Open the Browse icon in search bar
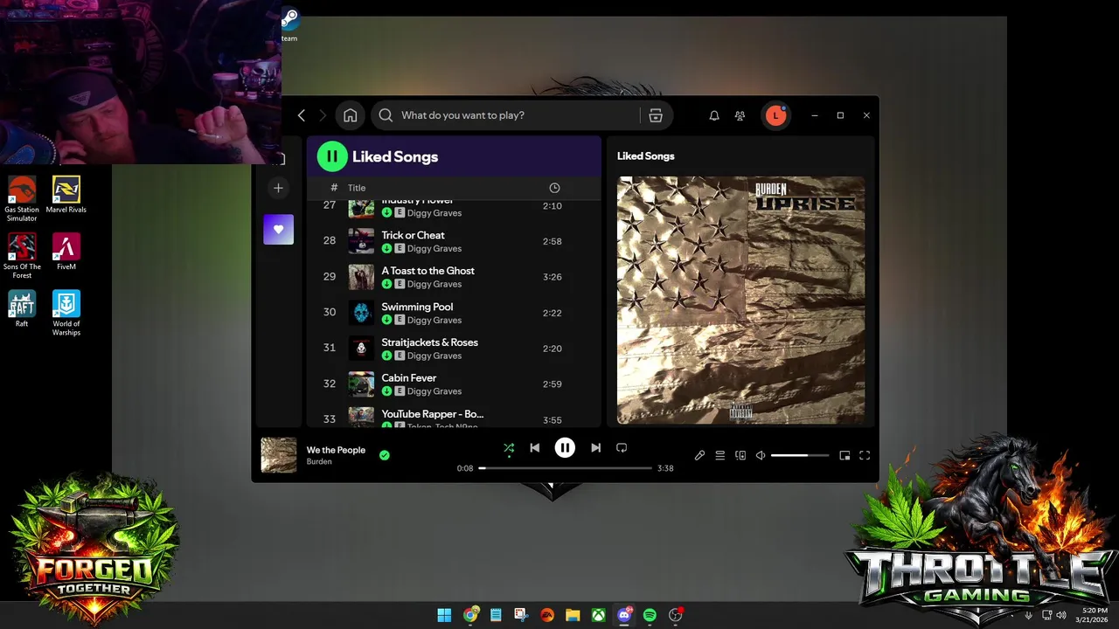The height and width of the screenshot is (629, 1119). pyautogui.click(x=656, y=115)
